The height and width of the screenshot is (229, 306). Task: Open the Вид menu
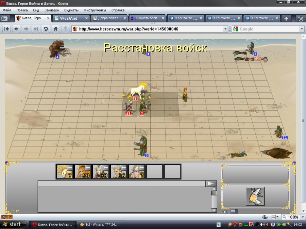(36, 10)
